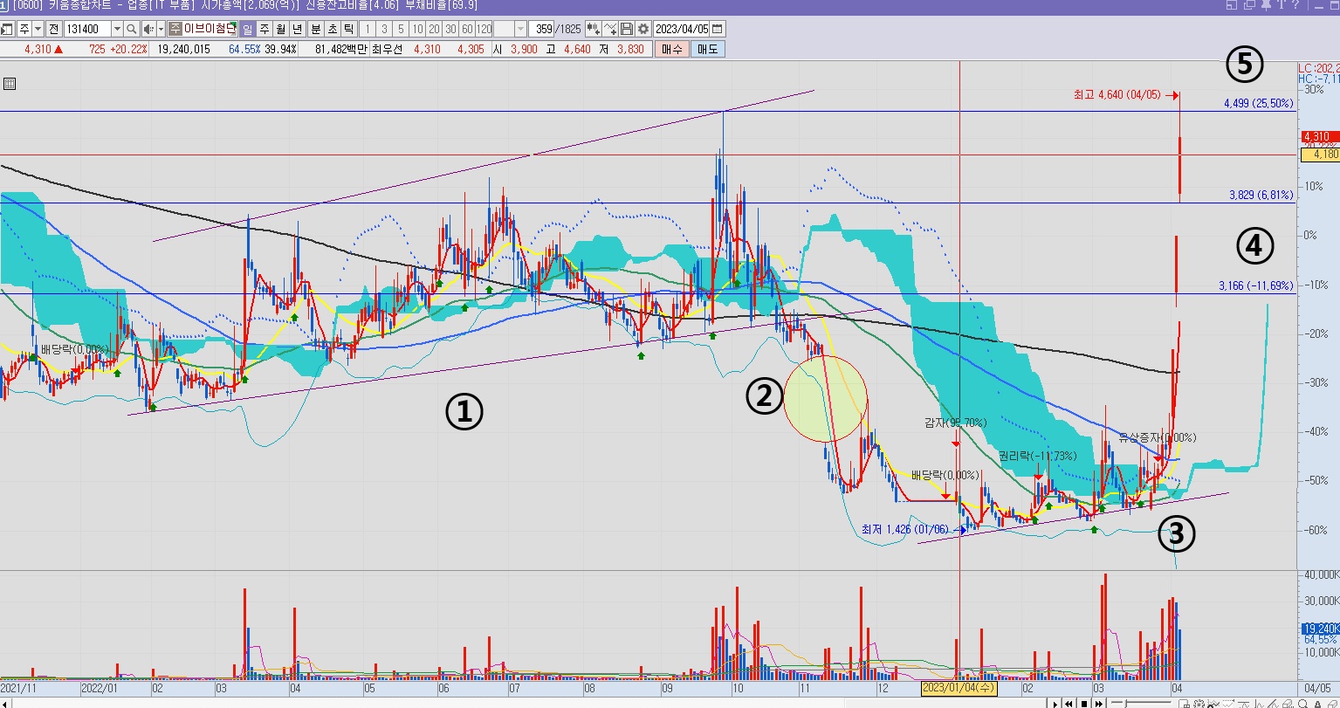The height and width of the screenshot is (708, 1340).
Task: Click the 3,829 (6,81%) price level label
Action: tap(1261, 195)
